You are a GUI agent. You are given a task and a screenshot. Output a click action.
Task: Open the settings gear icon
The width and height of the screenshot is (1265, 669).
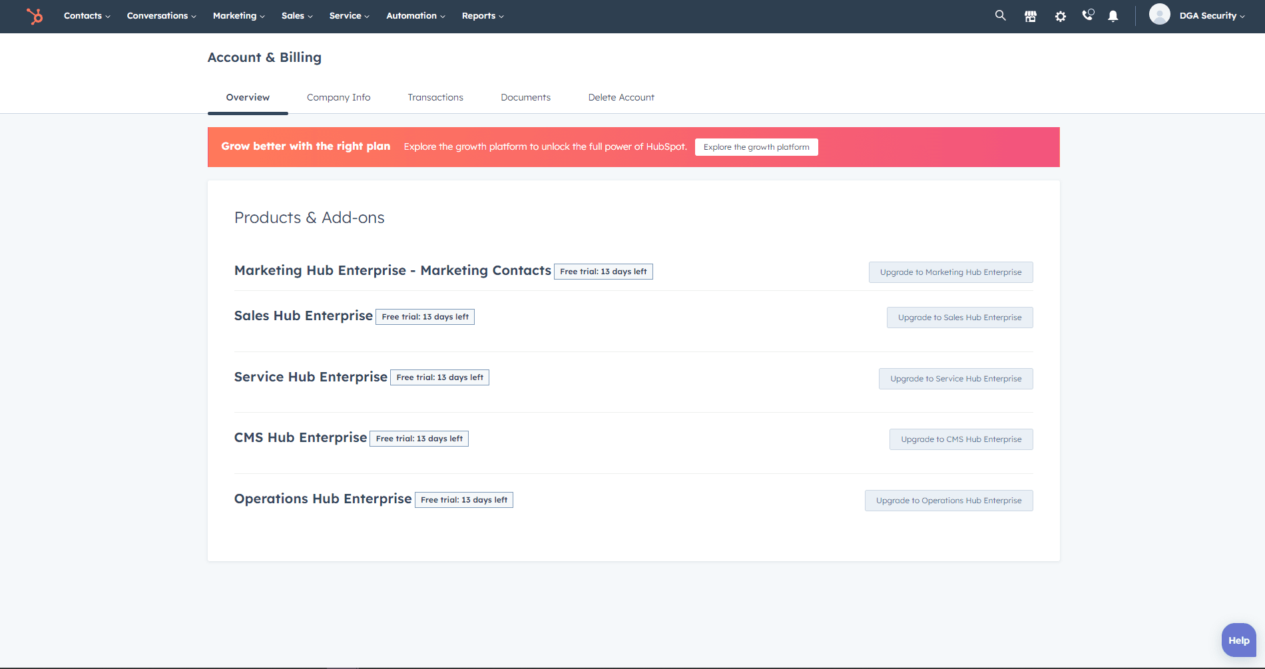(x=1060, y=16)
